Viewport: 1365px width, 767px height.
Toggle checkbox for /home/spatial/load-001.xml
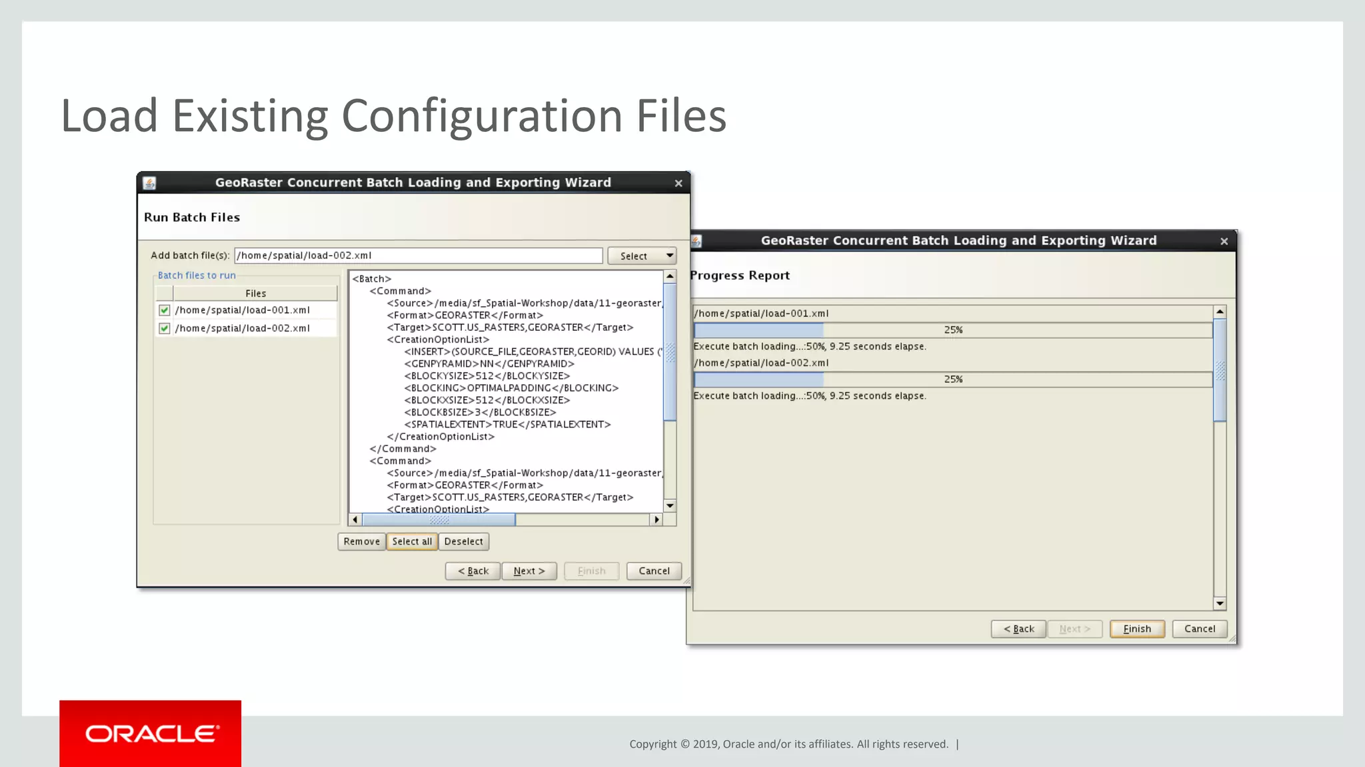165,310
